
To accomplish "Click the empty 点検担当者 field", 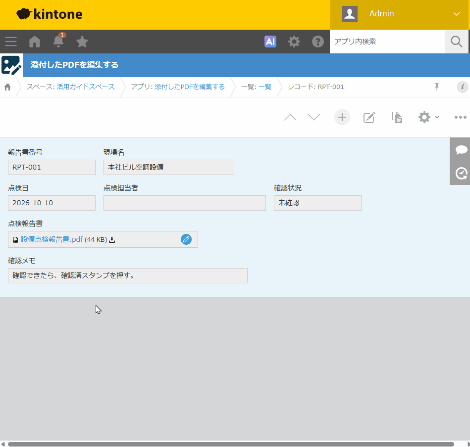I will (185, 203).
